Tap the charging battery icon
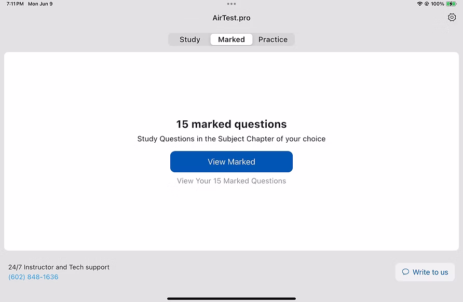Viewport: 463px width, 302px height. pos(451,4)
